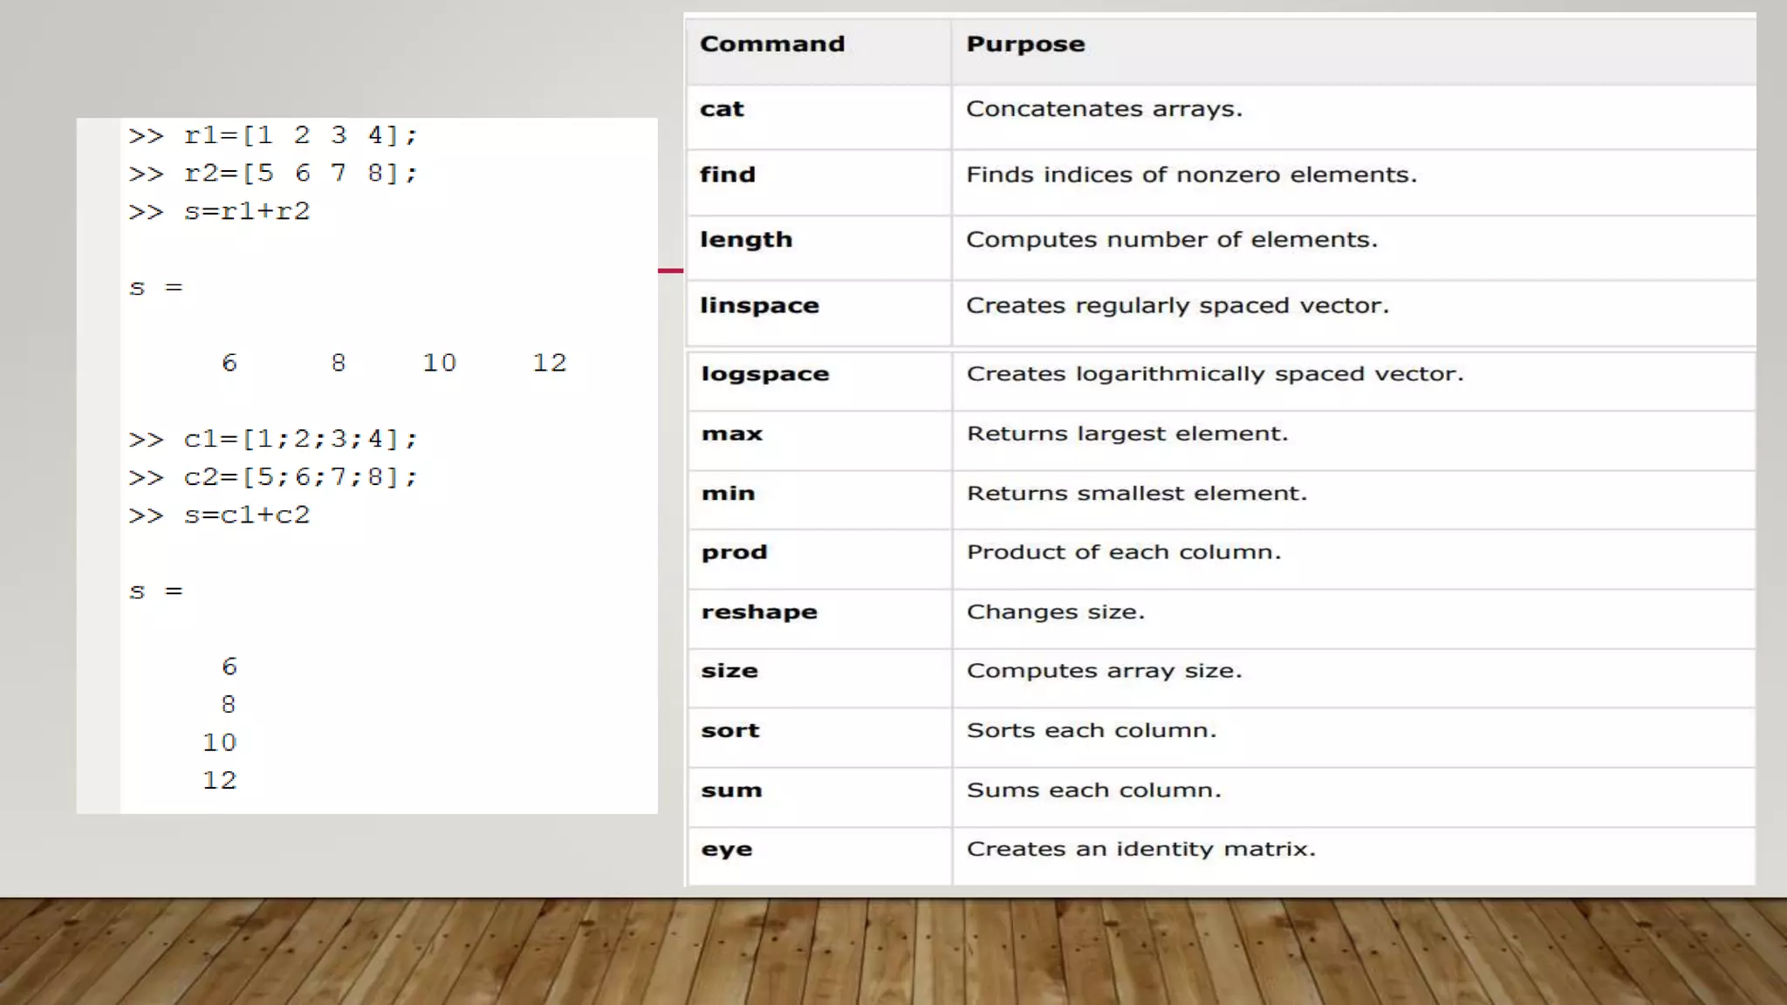Click the 'sum' command cell
This screenshot has height=1005, width=1787.
[731, 790]
